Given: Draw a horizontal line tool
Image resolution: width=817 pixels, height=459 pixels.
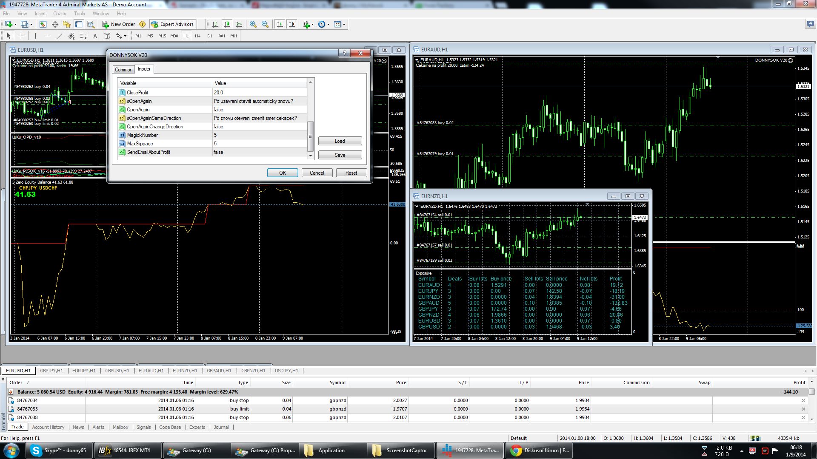Looking at the screenshot, I should click(x=47, y=36).
